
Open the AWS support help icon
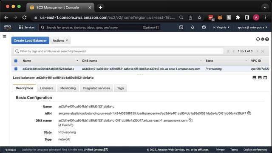pyautogui.click(x=204, y=27)
